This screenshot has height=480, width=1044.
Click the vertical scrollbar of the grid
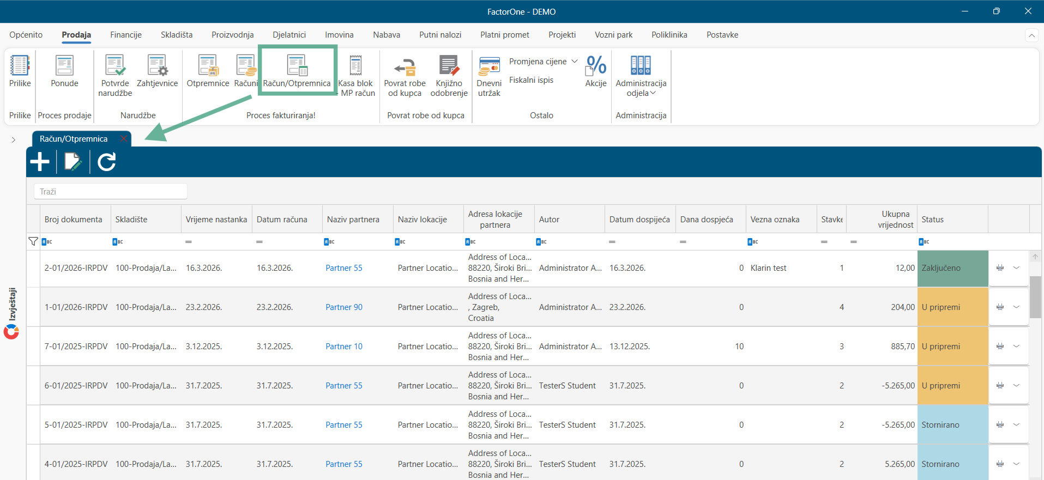[1035, 297]
